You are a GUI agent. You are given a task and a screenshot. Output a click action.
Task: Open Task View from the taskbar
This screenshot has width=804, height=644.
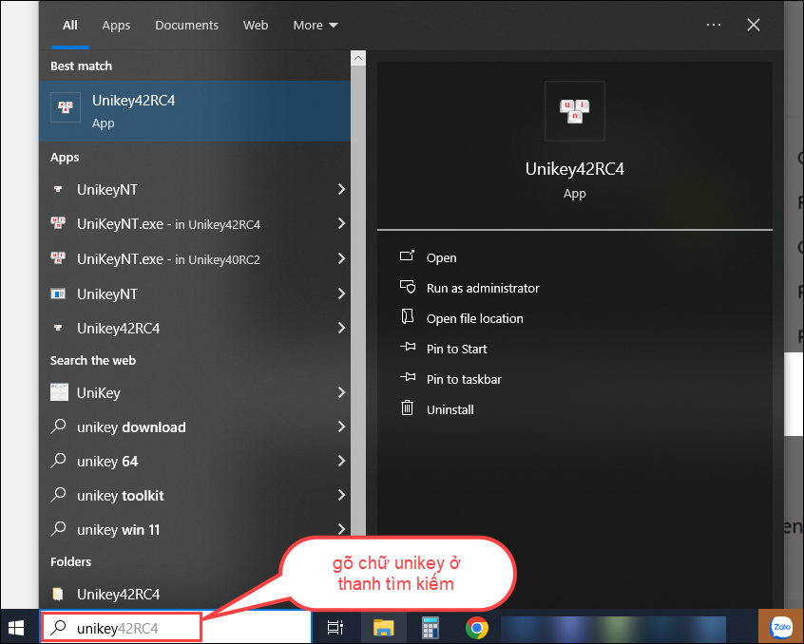pyautogui.click(x=335, y=627)
